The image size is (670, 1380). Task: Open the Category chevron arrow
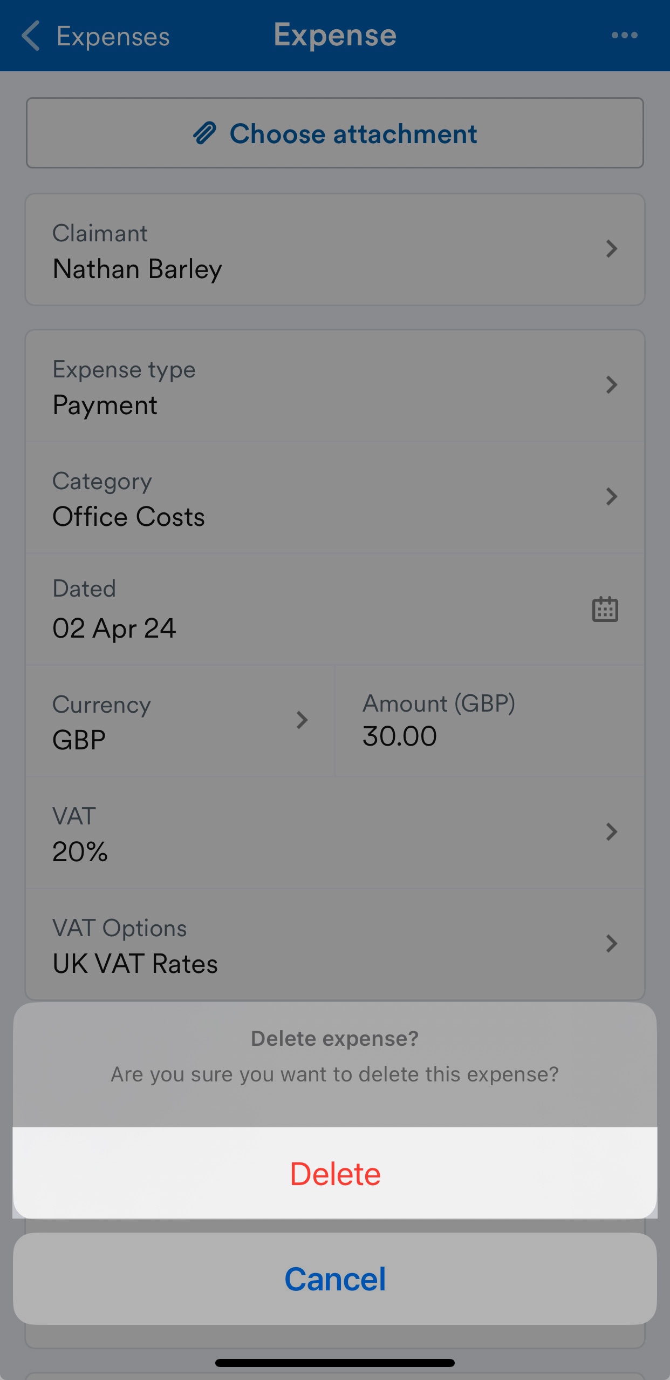pos(611,497)
